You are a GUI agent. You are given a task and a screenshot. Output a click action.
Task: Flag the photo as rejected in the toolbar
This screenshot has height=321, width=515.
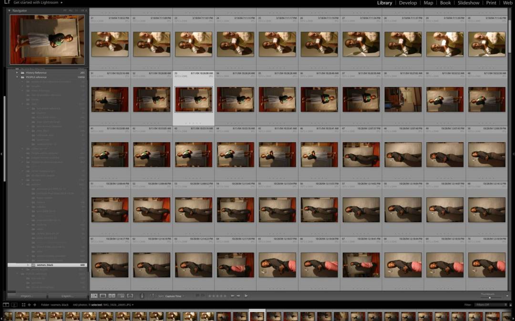coord(202,295)
